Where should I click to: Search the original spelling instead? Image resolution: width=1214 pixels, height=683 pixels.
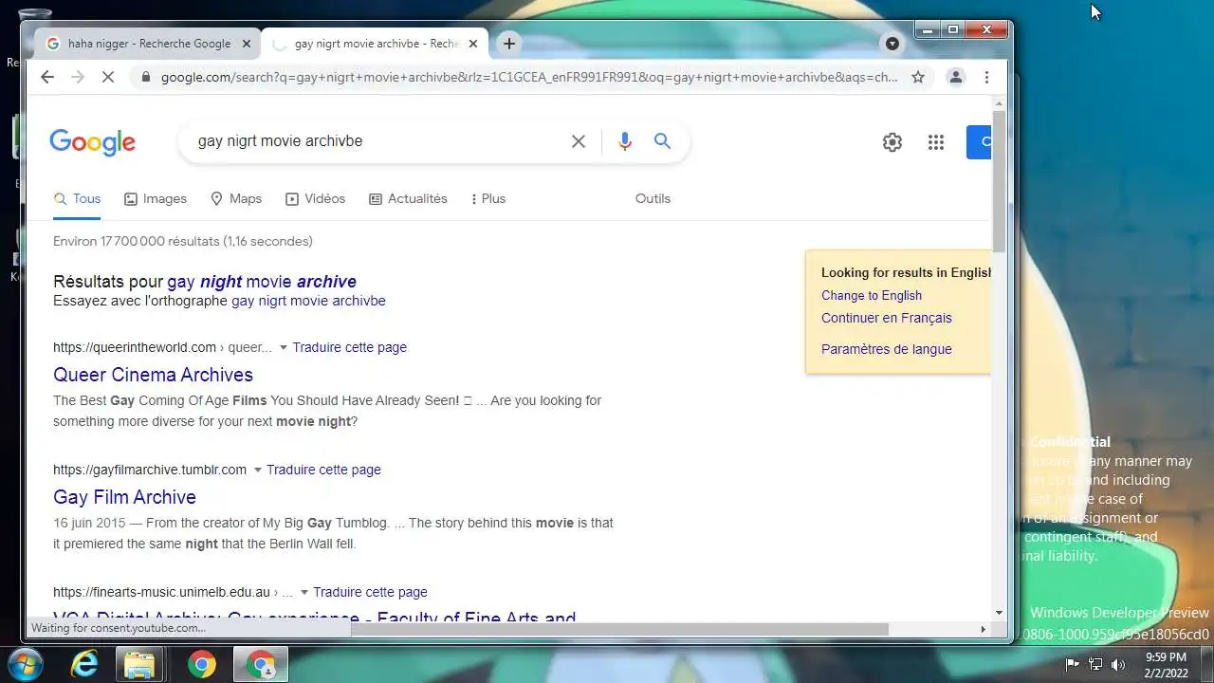point(308,301)
